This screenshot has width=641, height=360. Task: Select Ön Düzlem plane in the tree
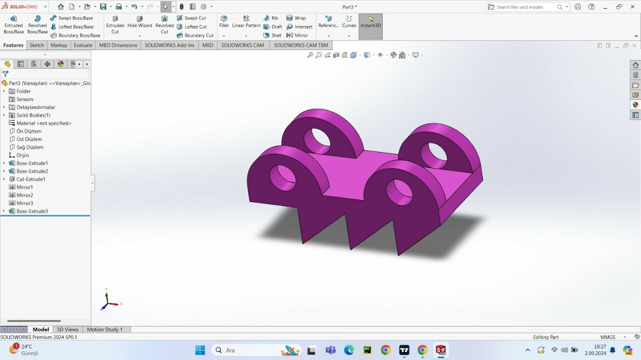pos(29,131)
